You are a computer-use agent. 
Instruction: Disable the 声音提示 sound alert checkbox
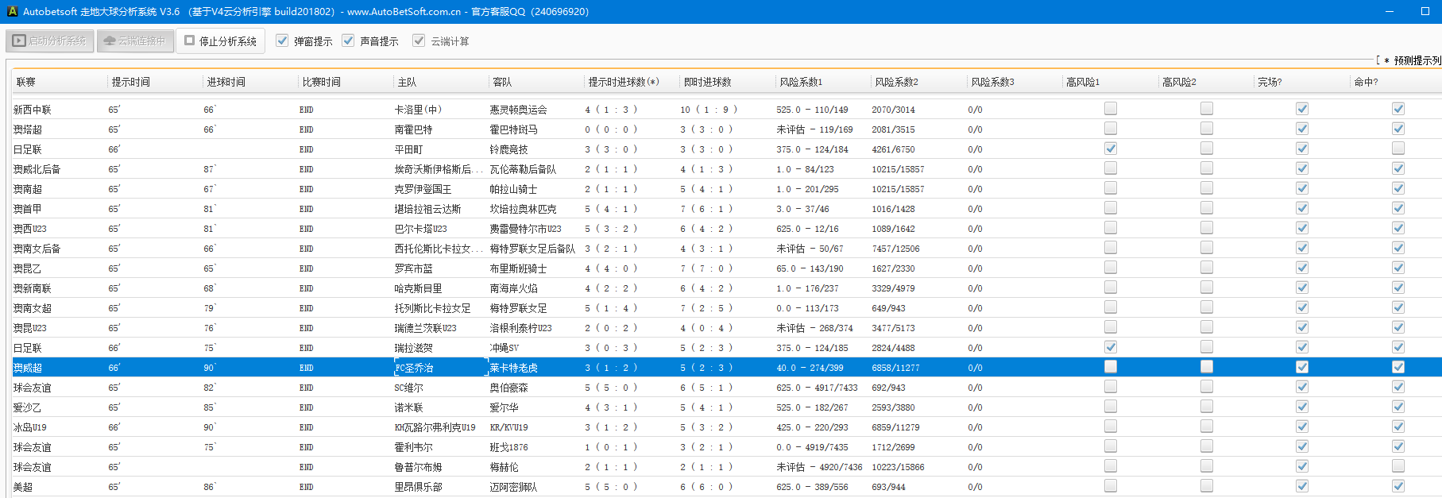point(348,41)
